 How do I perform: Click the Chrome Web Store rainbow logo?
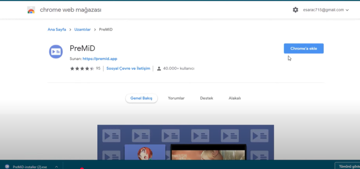(x=31, y=10)
